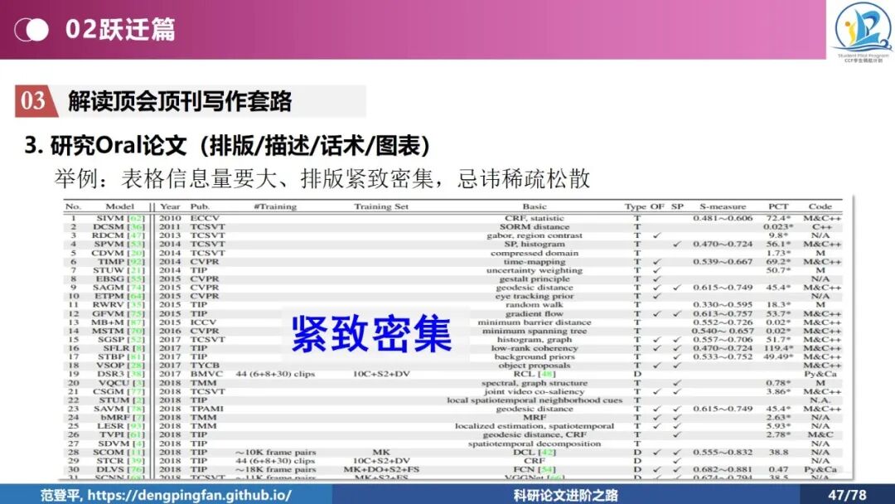Click the cell low-rank coherency
This screenshot has height=504, width=895.
pyautogui.click(x=535, y=347)
